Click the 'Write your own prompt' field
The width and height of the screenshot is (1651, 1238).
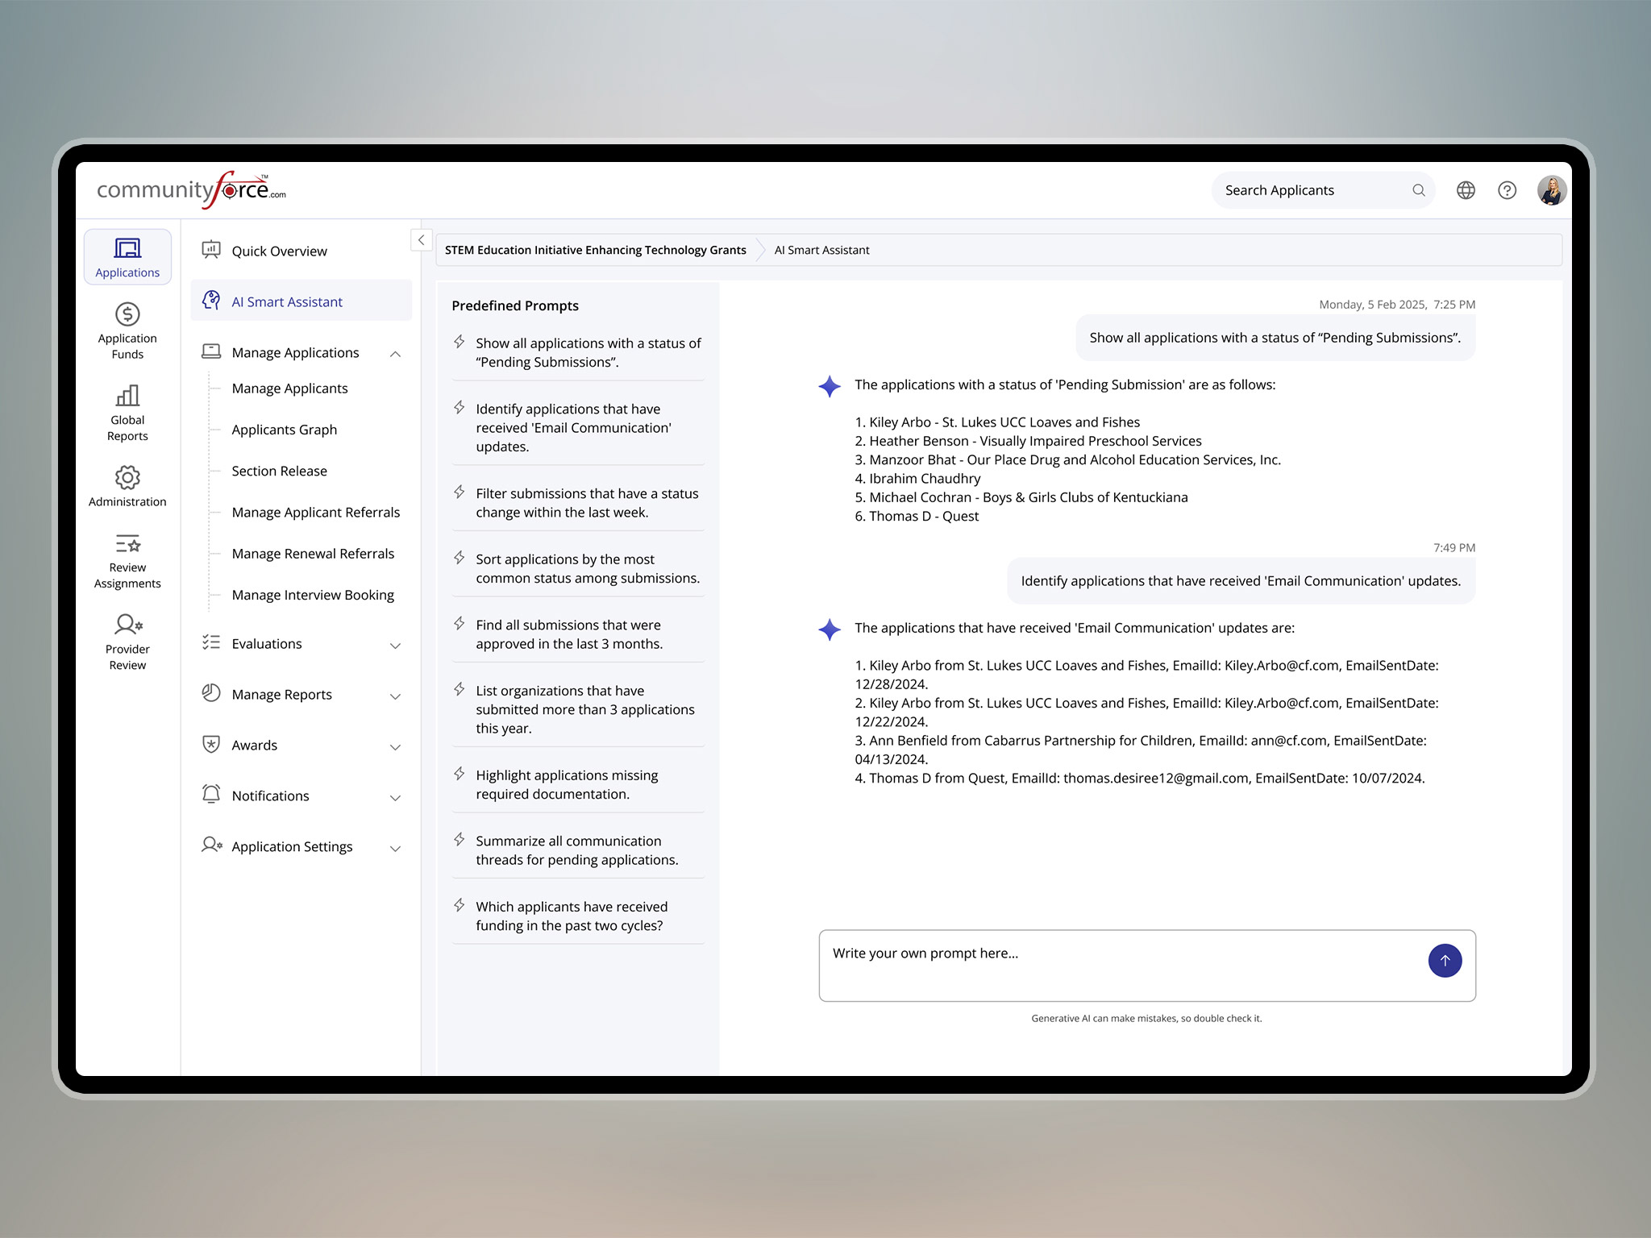coord(1121,965)
